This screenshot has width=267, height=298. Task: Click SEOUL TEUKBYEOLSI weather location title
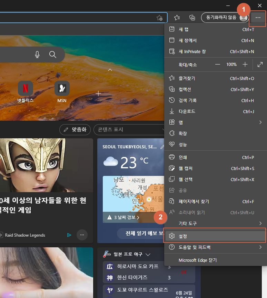click(x=130, y=147)
